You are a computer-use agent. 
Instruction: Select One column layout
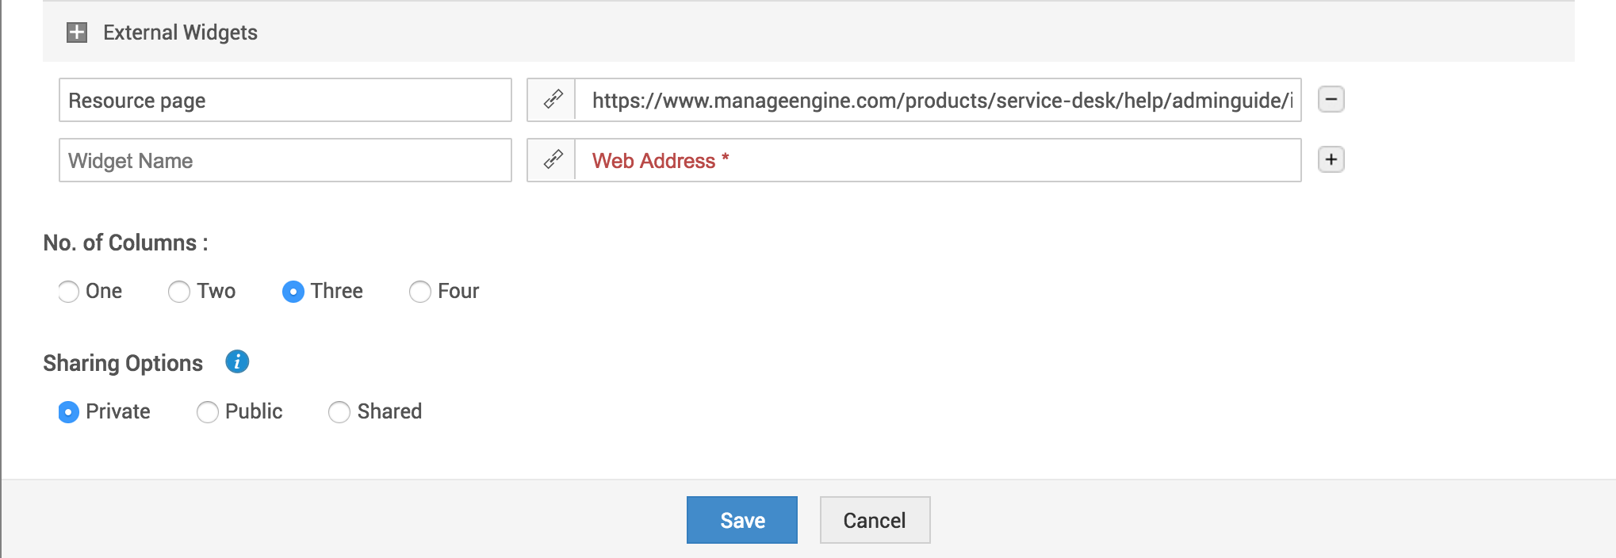click(69, 292)
